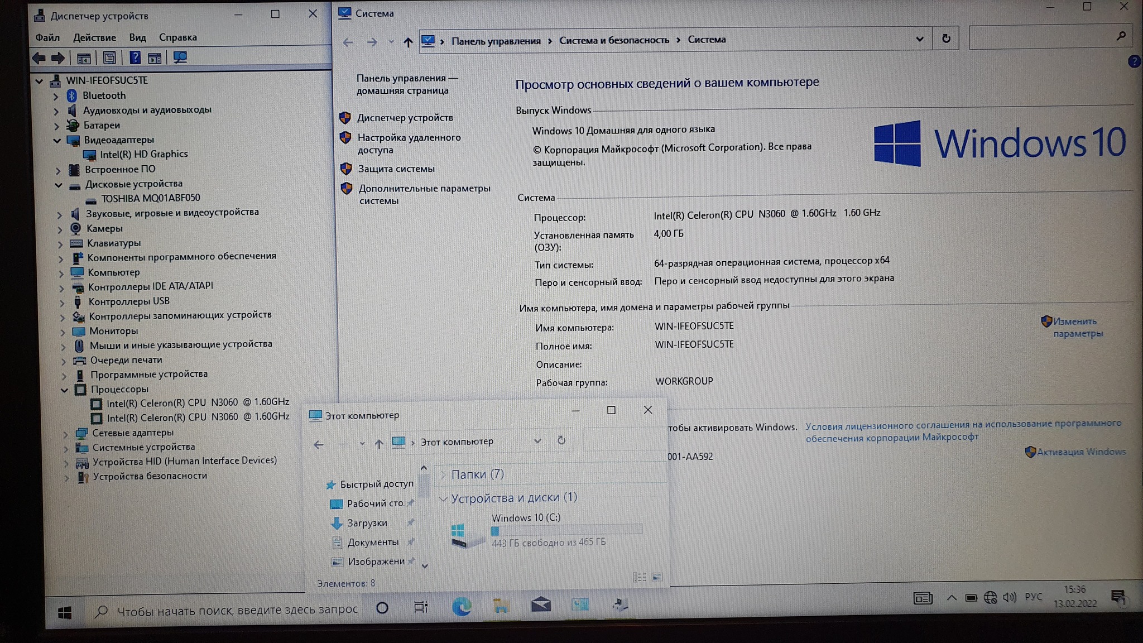Click the Защита системы link

[x=396, y=169]
